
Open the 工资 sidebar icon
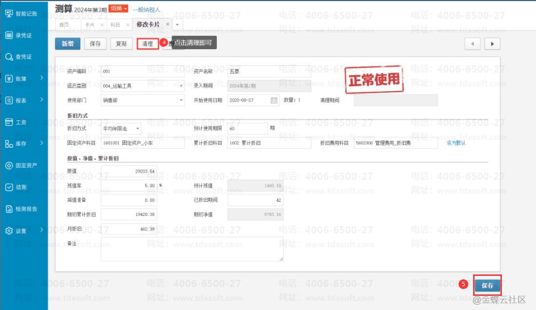coord(9,122)
